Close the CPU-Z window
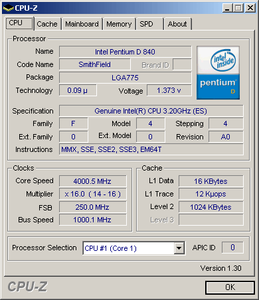Image resolution: width=259 pixels, height=300 pixels. 250,8
